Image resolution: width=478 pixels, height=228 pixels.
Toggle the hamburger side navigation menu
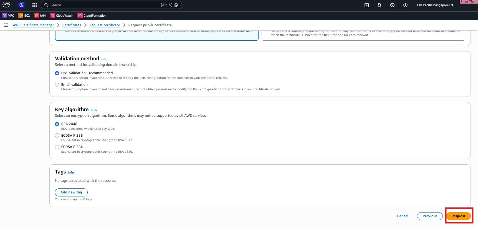tap(6, 25)
